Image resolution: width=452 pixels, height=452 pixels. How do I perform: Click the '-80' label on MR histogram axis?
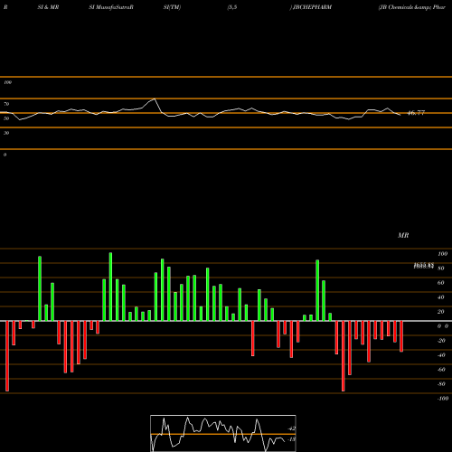pyautogui.click(x=441, y=384)
